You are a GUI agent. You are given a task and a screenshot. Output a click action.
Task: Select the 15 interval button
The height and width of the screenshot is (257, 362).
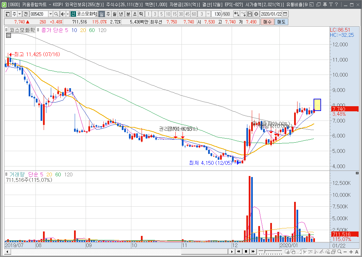click(174, 14)
